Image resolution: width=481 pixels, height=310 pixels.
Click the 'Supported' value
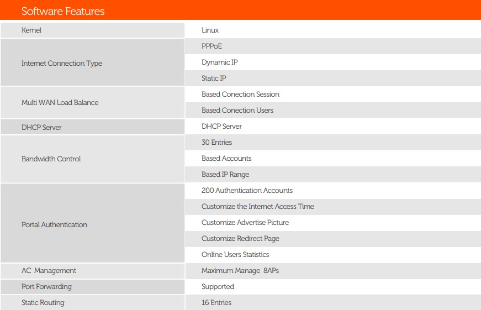[x=218, y=287]
